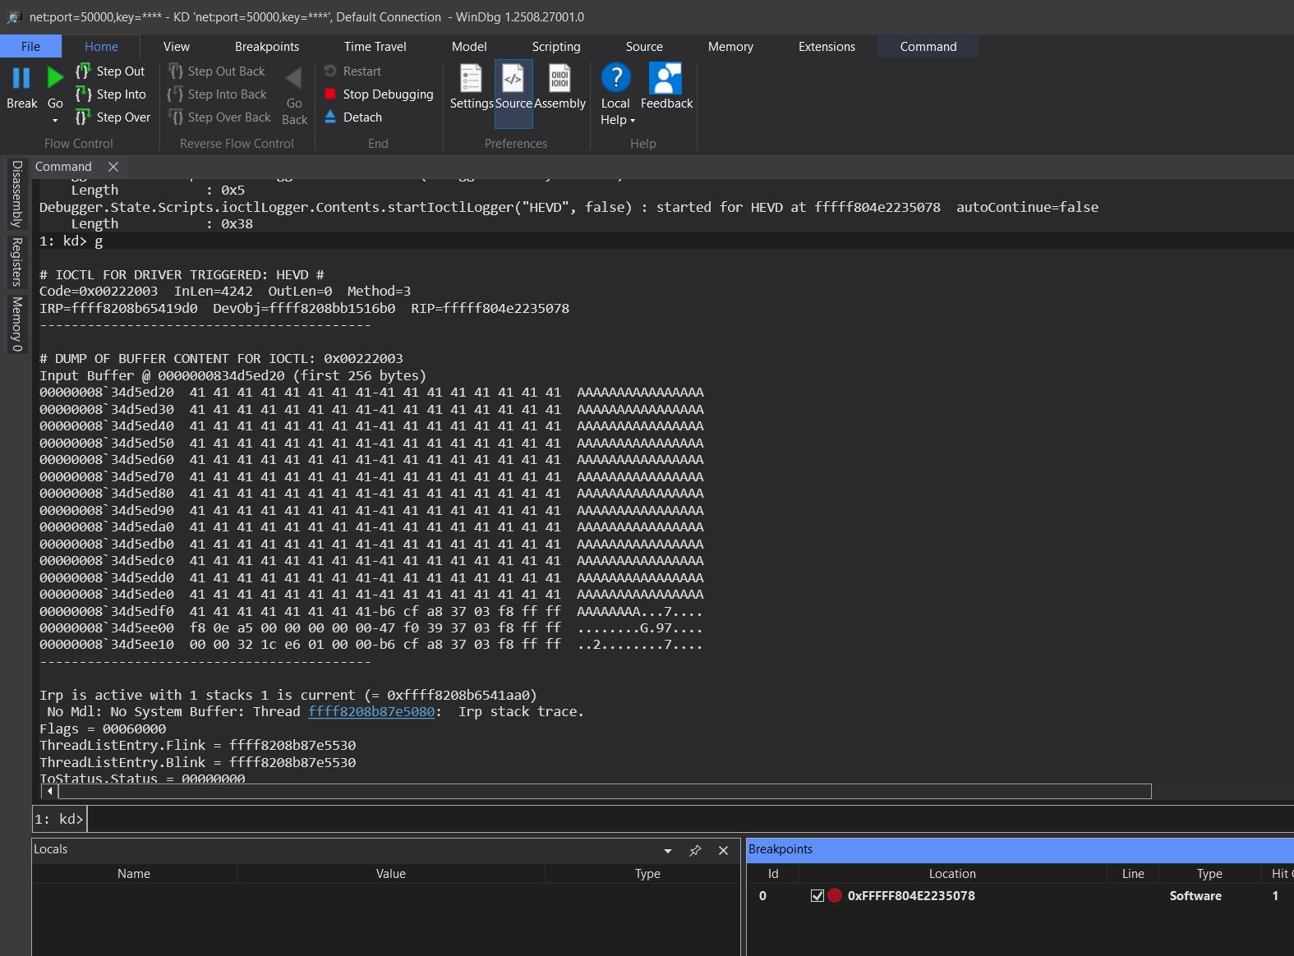
Task: Click the 'Code=0x00222003' output text
Action: tap(99, 291)
